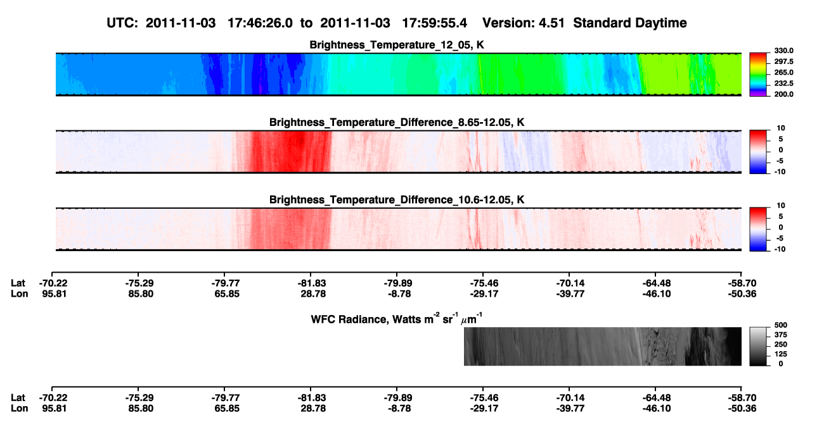Click longitude 28.78 on axis above WFC title
824x422 pixels.
click(x=312, y=294)
